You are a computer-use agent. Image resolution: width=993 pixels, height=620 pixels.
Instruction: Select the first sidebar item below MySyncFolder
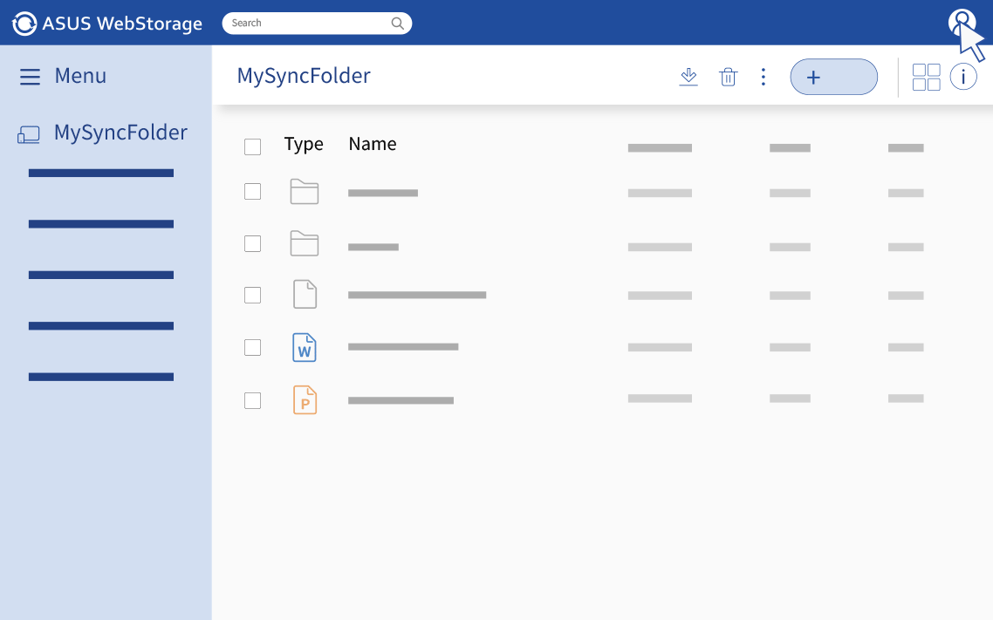click(x=100, y=173)
